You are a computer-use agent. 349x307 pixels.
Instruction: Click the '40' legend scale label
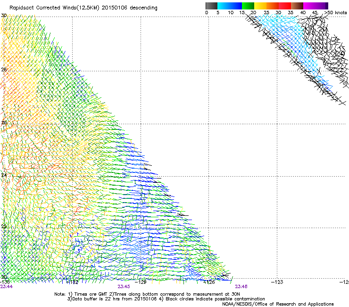pos(303,13)
